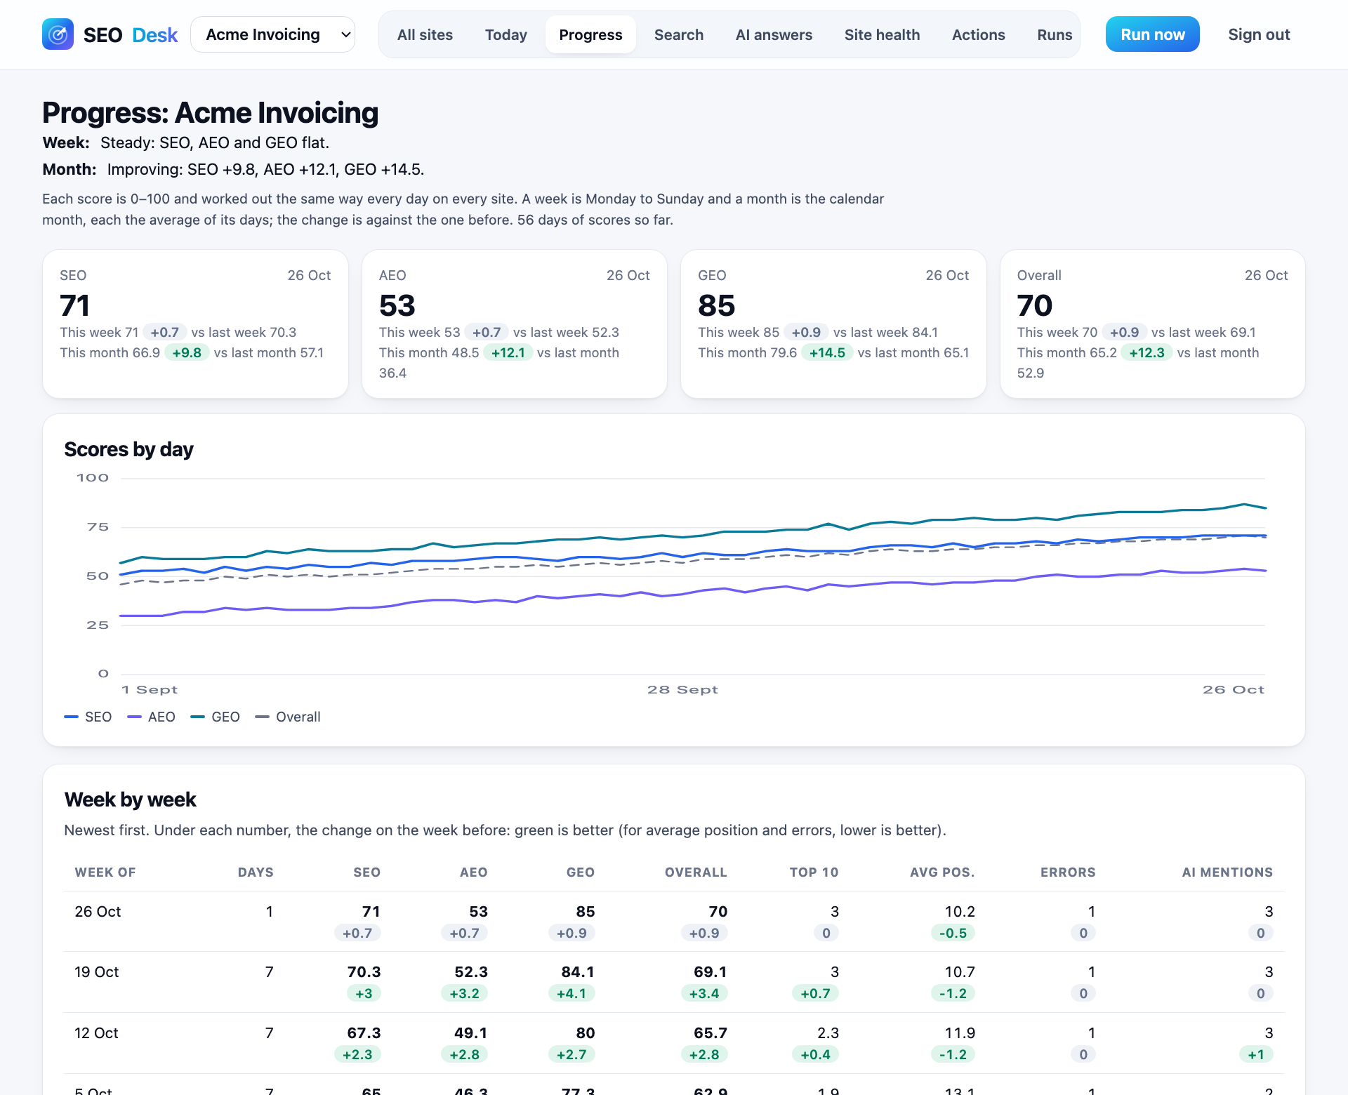This screenshot has width=1348, height=1095.
Task: Click the ERRORS column header
Action: [x=1068, y=872]
